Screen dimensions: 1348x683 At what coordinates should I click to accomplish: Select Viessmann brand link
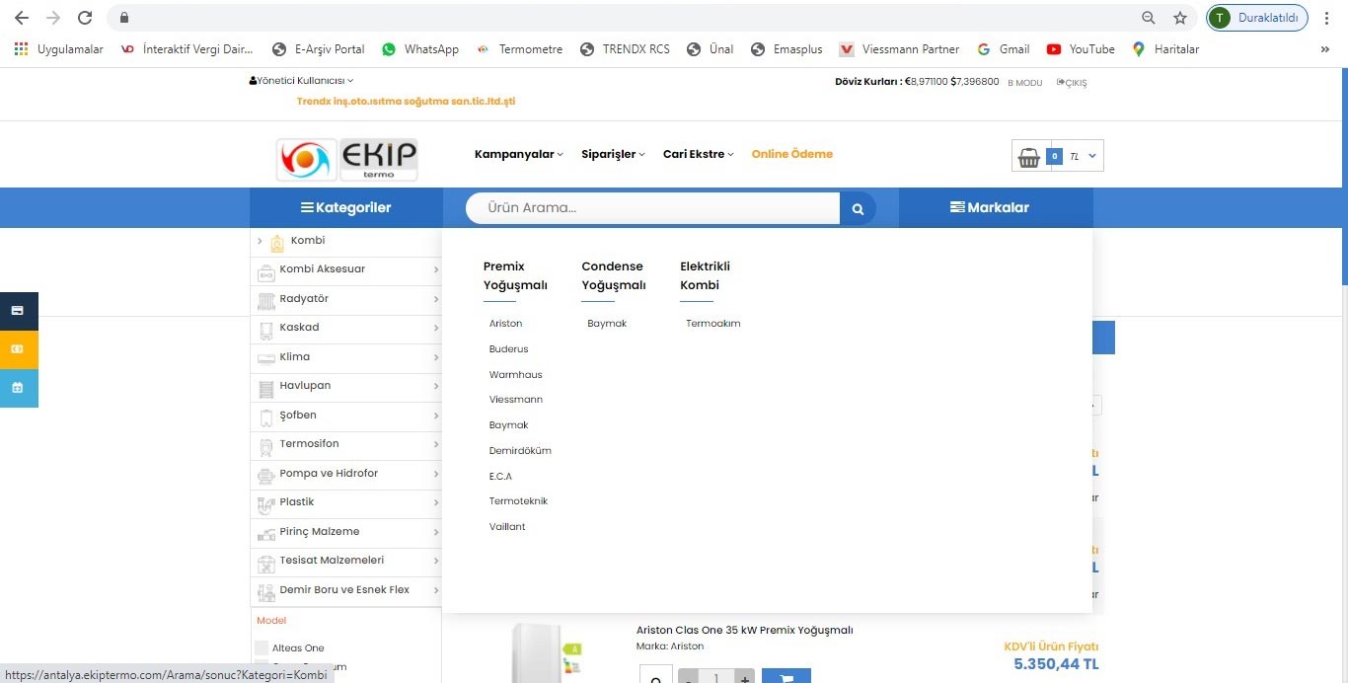[x=515, y=400]
